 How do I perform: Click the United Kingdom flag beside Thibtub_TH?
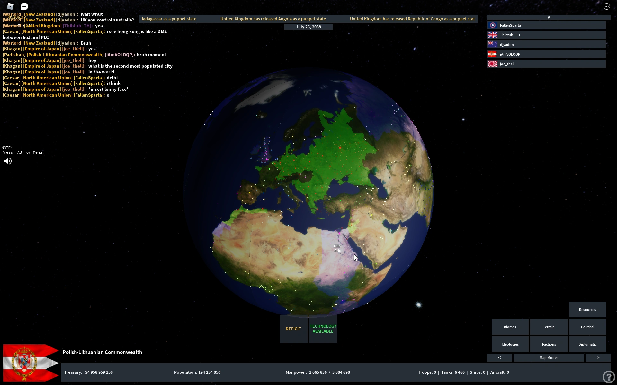coord(493,35)
